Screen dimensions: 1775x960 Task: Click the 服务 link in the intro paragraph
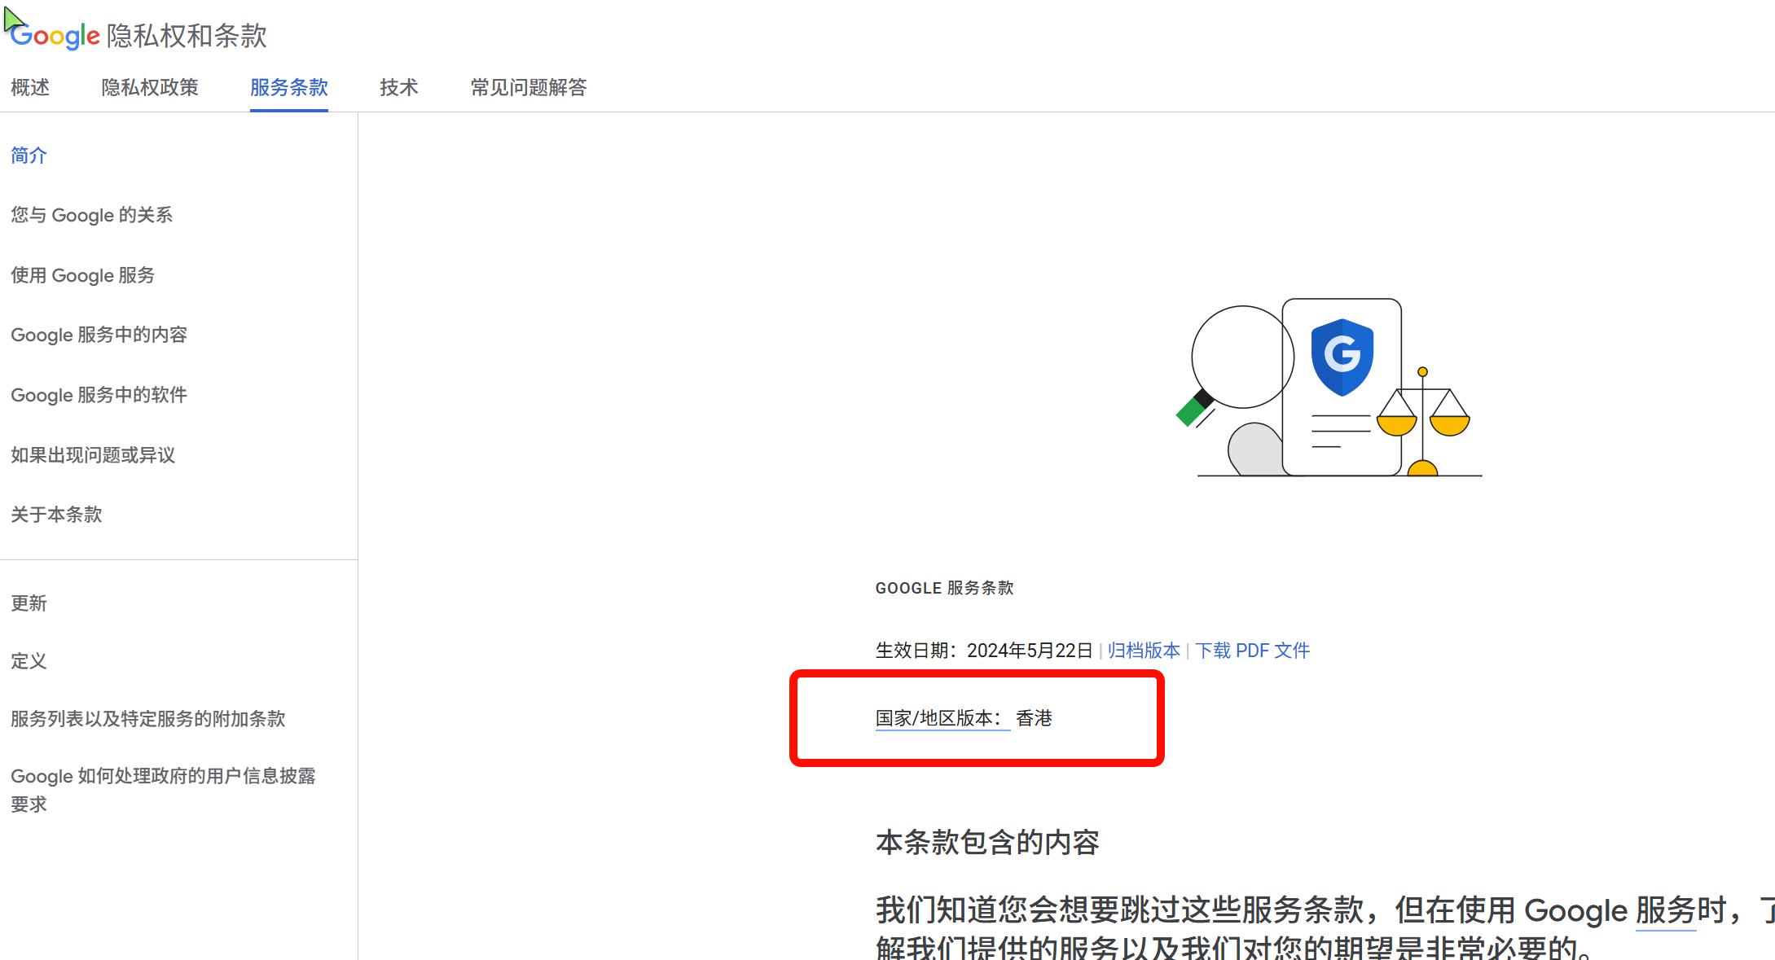(x=1666, y=910)
